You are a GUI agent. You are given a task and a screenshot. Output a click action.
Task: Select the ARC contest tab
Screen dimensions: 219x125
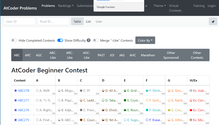[28, 55]
